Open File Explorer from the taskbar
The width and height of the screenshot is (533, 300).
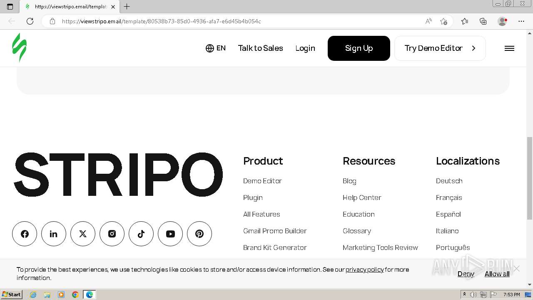tap(47, 295)
